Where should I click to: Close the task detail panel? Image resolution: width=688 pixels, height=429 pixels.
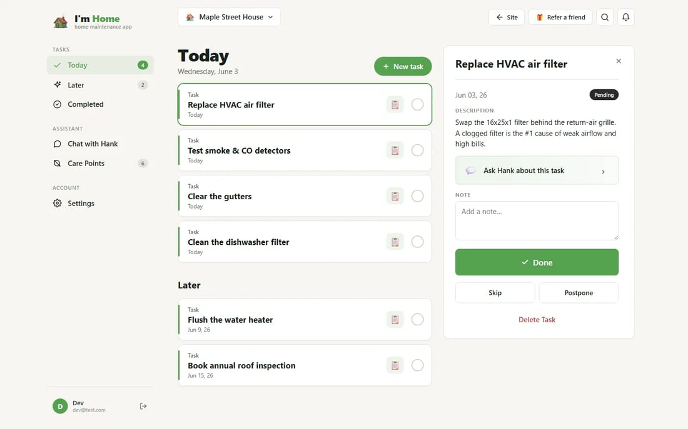coord(618,61)
